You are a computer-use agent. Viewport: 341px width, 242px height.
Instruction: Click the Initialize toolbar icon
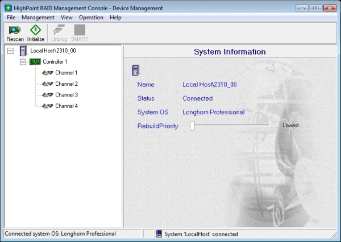click(x=35, y=30)
